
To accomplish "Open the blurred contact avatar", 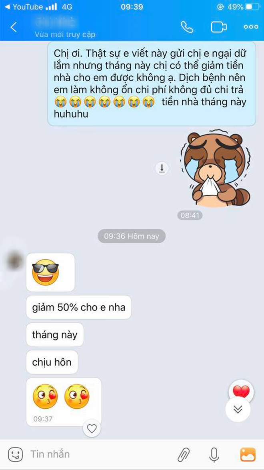I will (x=14, y=261).
